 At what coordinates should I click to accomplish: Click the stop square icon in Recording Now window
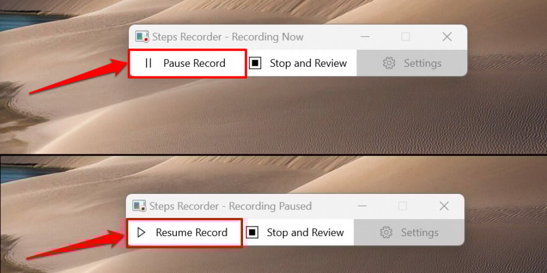click(255, 63)
